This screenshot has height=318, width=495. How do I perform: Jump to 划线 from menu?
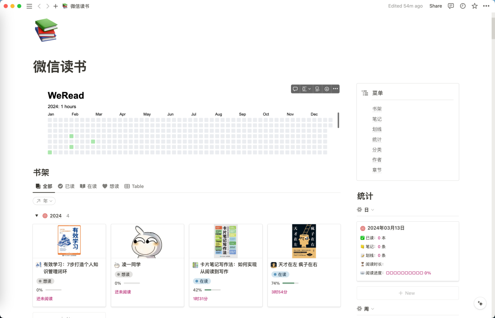377,129
